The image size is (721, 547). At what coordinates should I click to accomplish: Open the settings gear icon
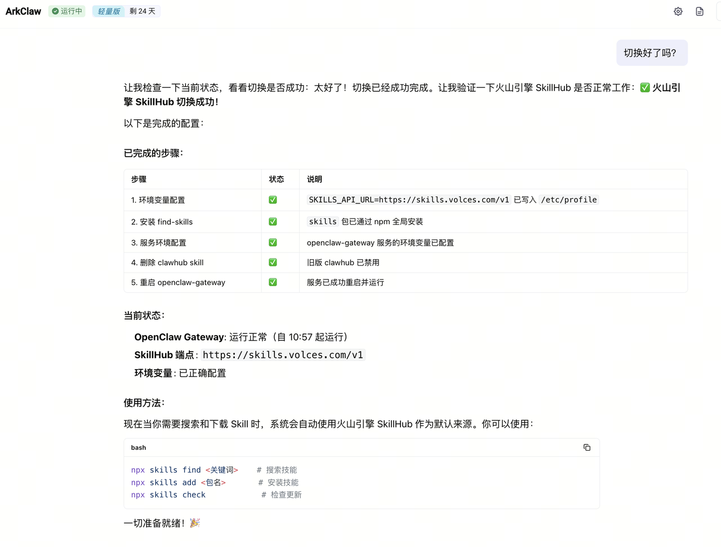pos(678,11)
